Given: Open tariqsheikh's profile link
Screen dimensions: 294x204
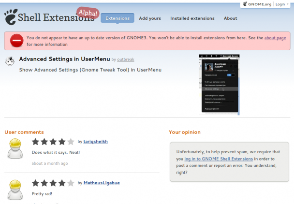Looking at the screenshot, I should (95, 141).
